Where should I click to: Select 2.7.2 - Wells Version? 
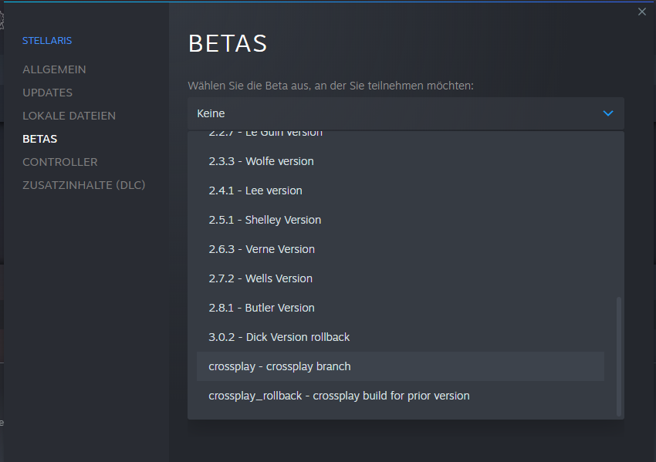pos(401,278)
